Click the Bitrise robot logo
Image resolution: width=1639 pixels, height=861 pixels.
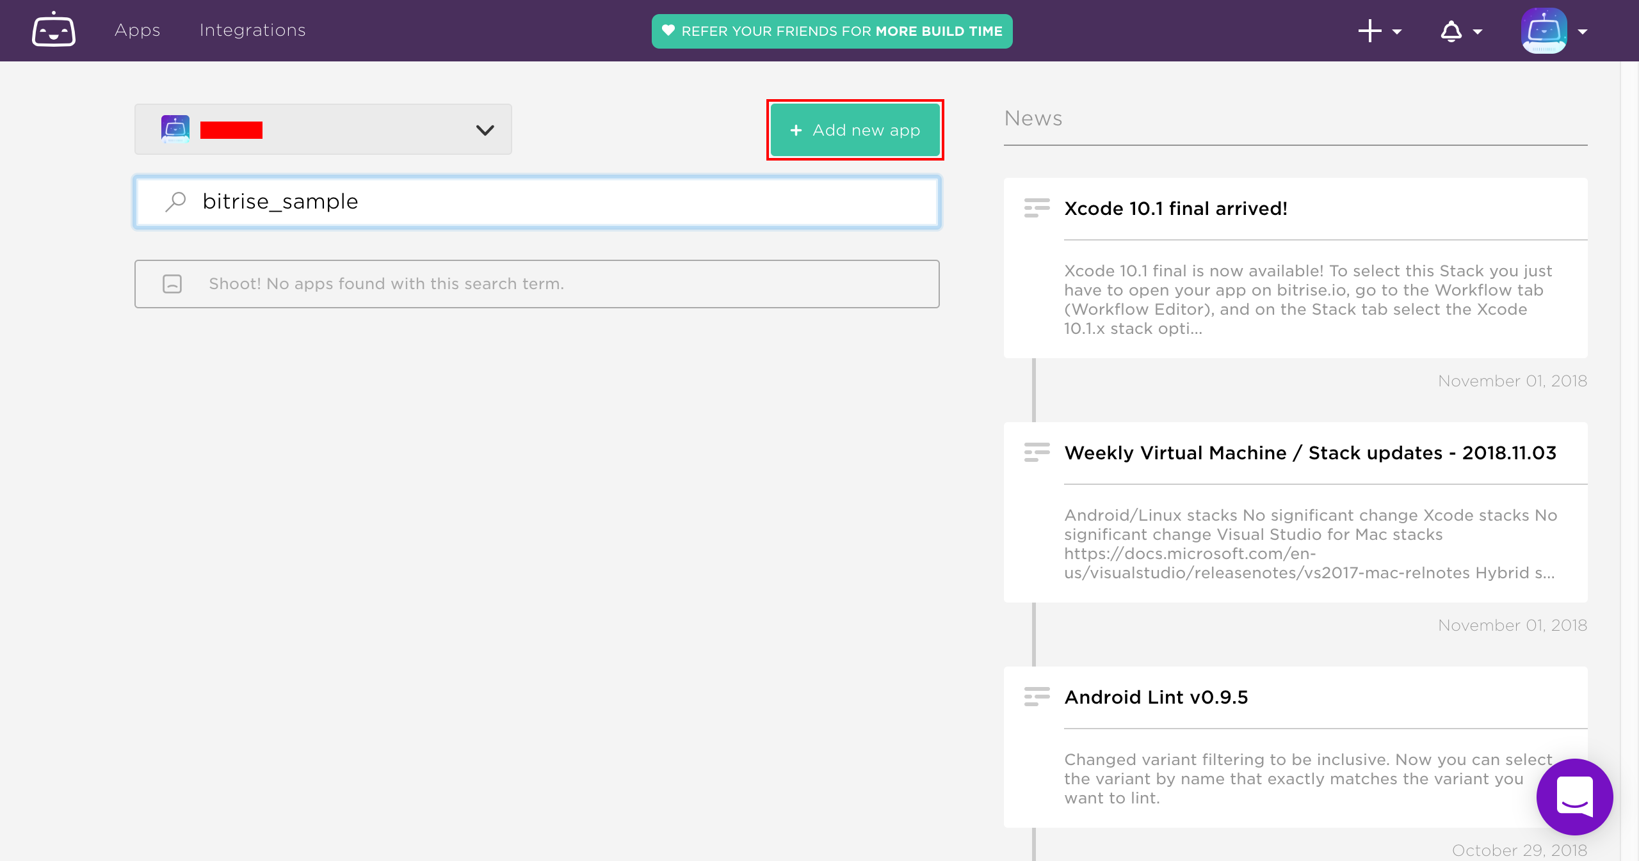coord(54,30)
